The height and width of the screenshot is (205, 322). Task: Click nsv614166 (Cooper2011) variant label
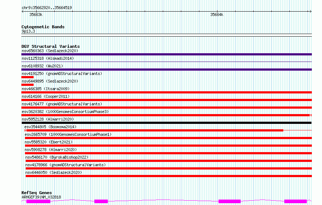[x=46, y=96]
